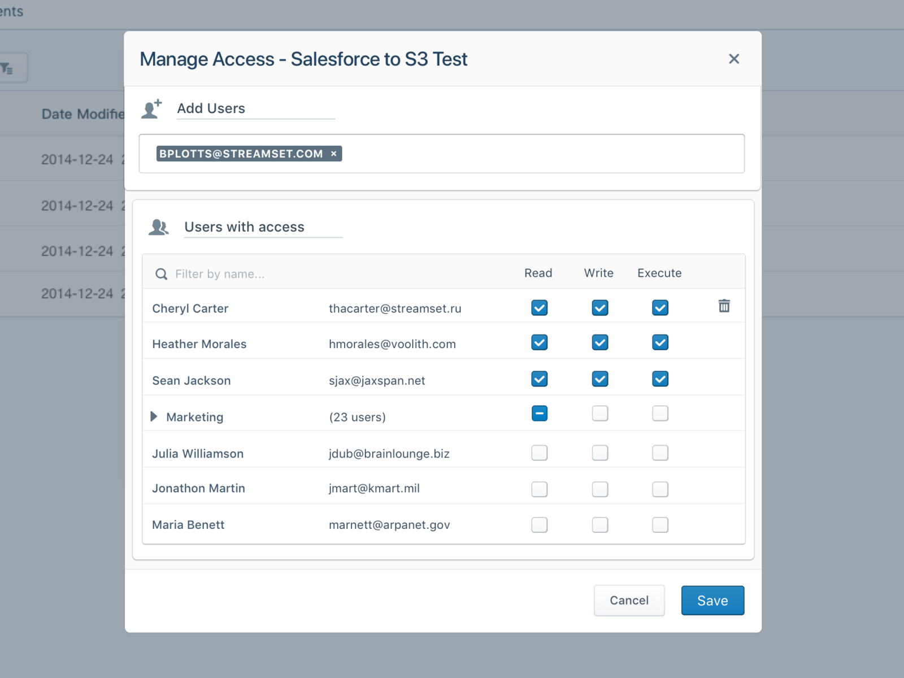Image resolution: width=904 pixels, height=678 pixels.
Task: Click thacarter@streamset.ru email
Action: point(395,308)
